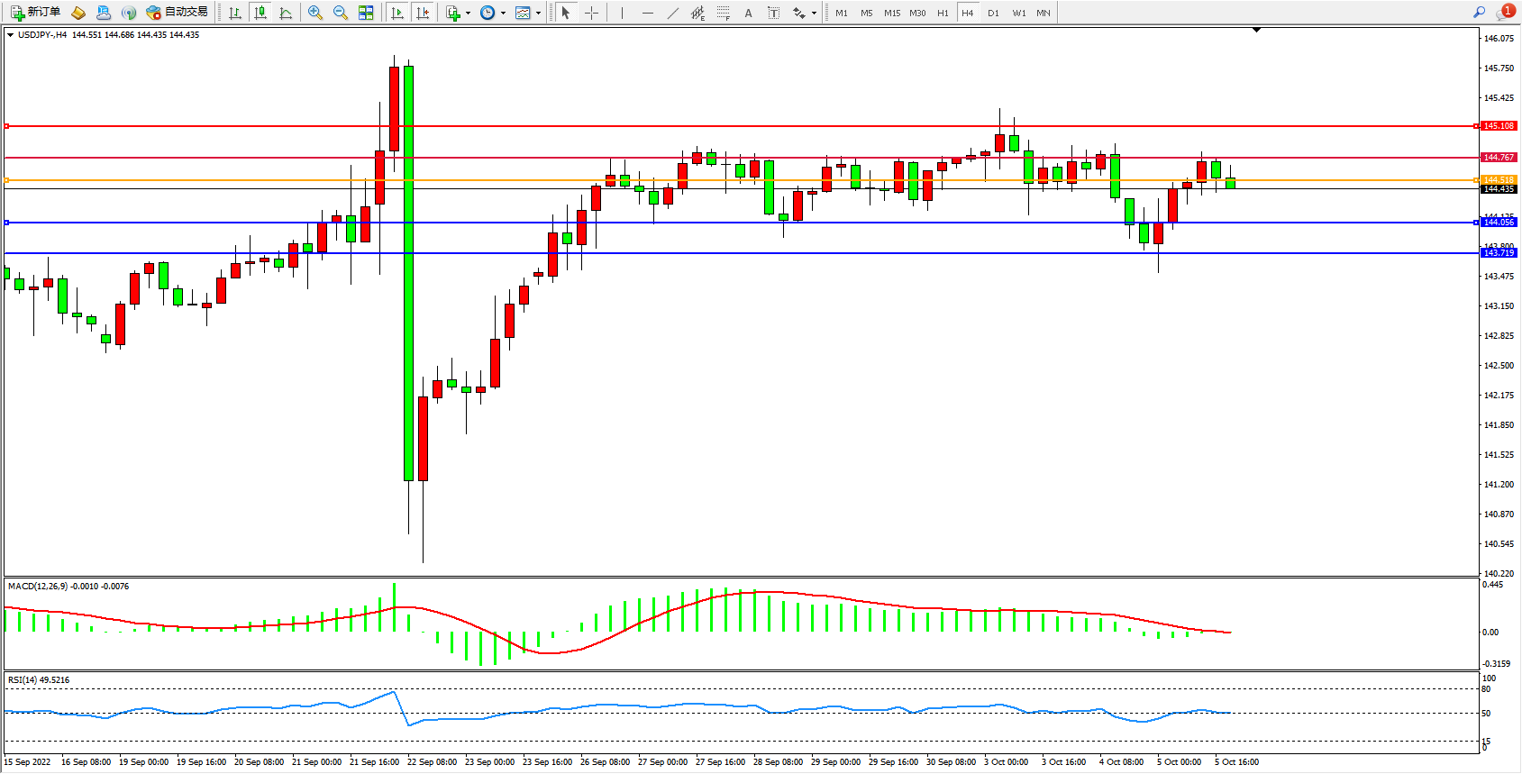1522x774 pixels.
Task: Select the M15 timeframe
Action: pyautogui.click(x=891, y=13)
